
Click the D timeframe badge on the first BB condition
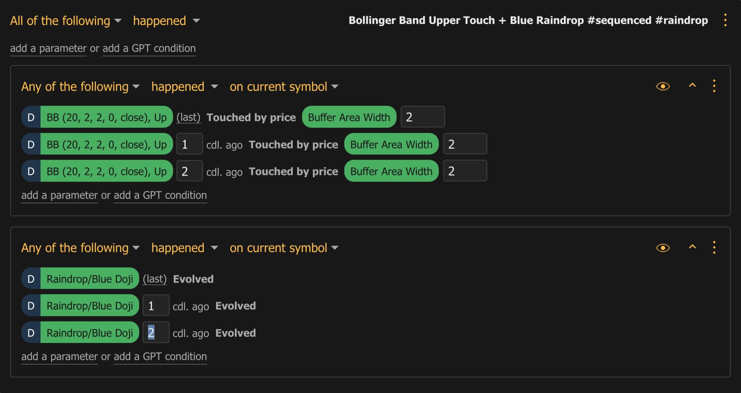31,117
